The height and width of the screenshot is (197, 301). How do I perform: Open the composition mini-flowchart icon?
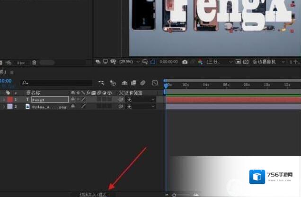[101, 83]
